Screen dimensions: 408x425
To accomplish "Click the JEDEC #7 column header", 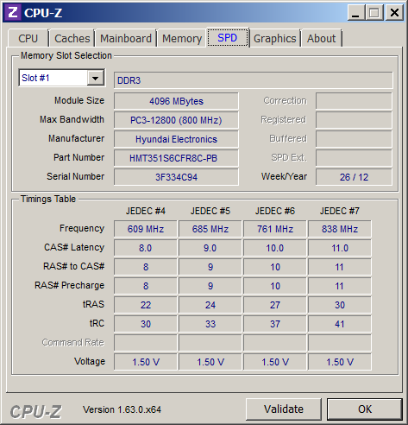I will click(x=340, y=211).
